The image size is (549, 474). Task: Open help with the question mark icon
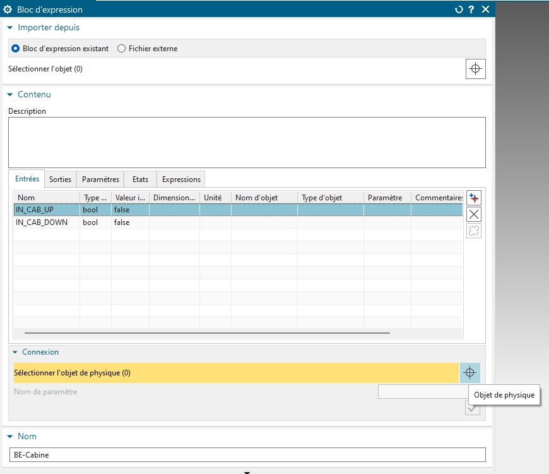(471, 9)
